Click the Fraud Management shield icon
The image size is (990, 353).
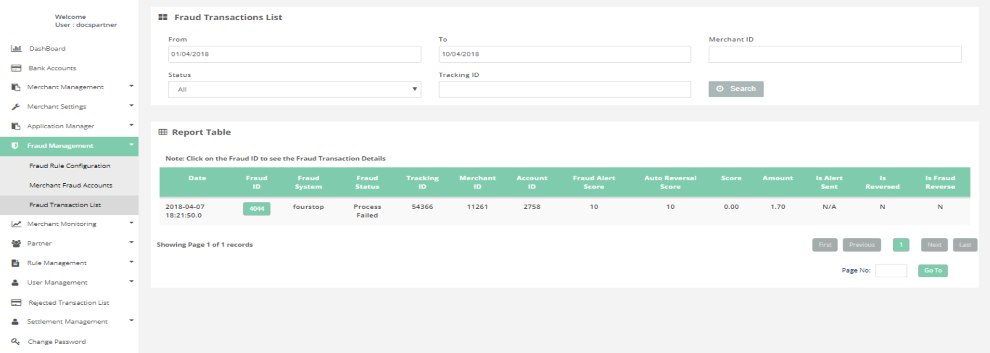tap(15, 146)
